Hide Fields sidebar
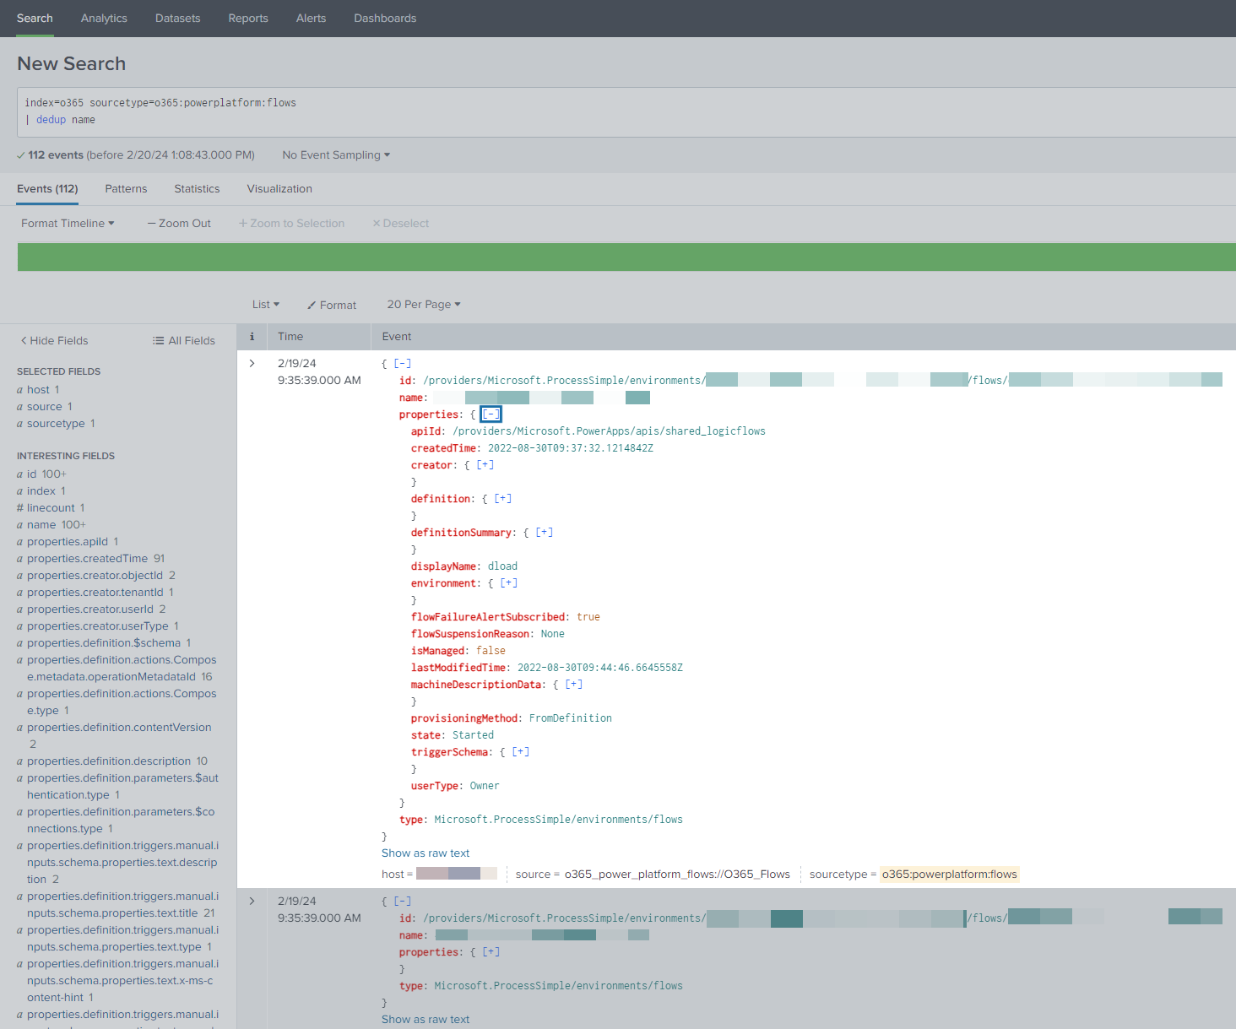 coord(54,341)
